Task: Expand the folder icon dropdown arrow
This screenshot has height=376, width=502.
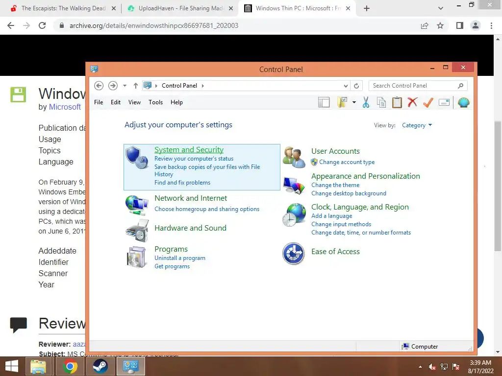Action: (354, 102)
